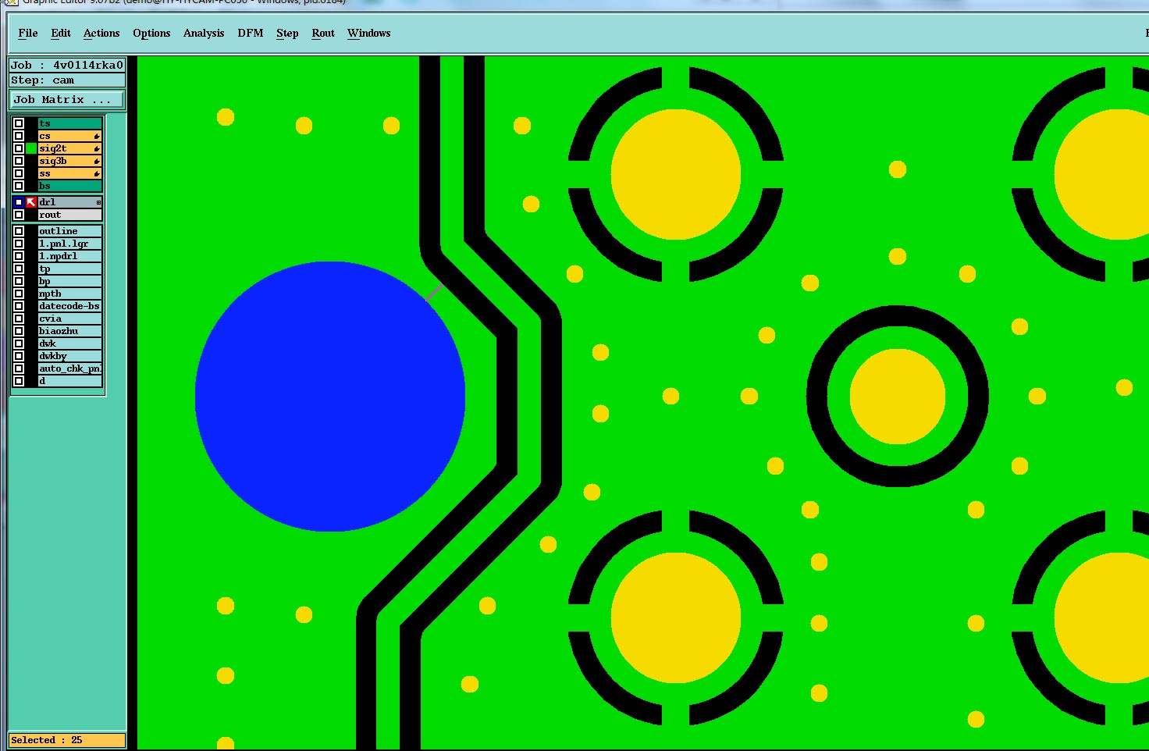Toggle the npth layer checkbox

pos(19,294)
